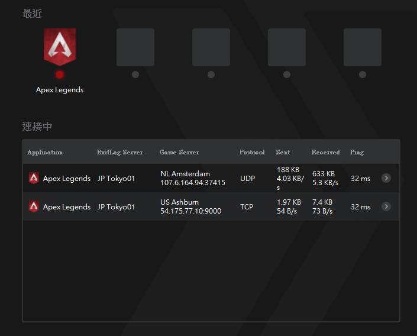Click the ExitLag Server column header
Screen dimensions: 417x336
[120, 152]
